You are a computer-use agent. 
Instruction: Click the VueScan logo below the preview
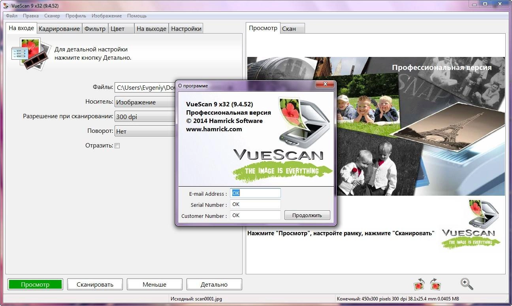coord(471,225)
